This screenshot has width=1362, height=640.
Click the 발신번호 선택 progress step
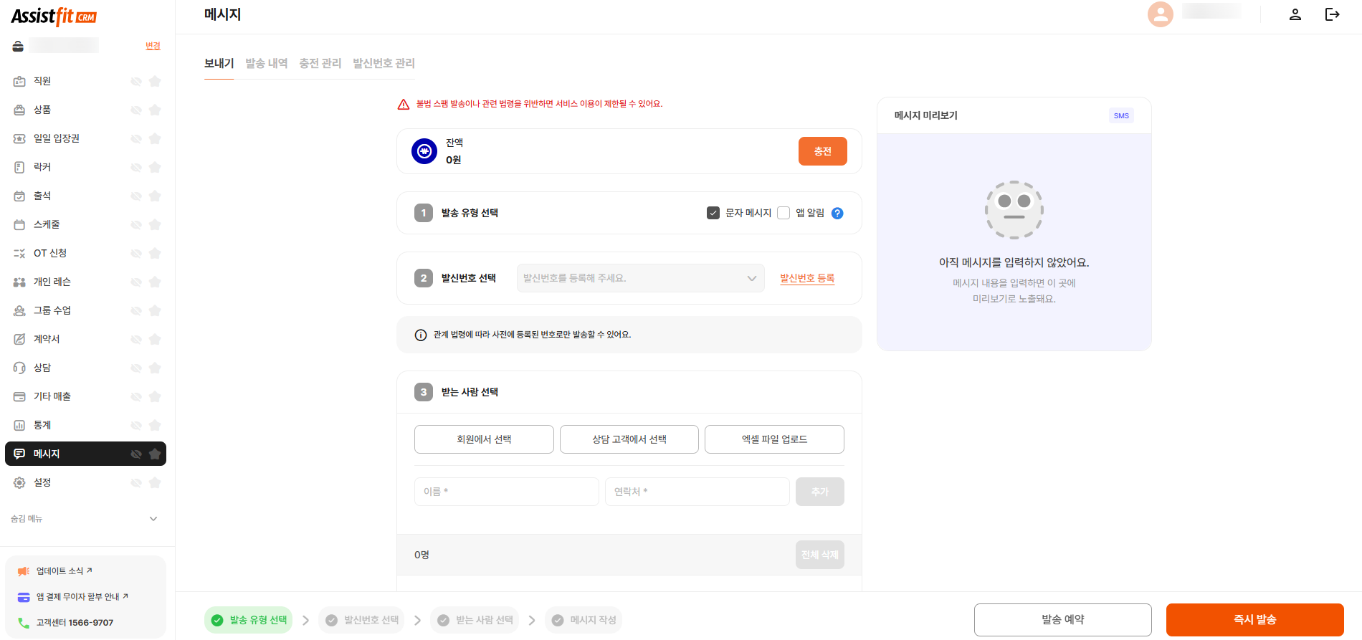click(362, 620)
